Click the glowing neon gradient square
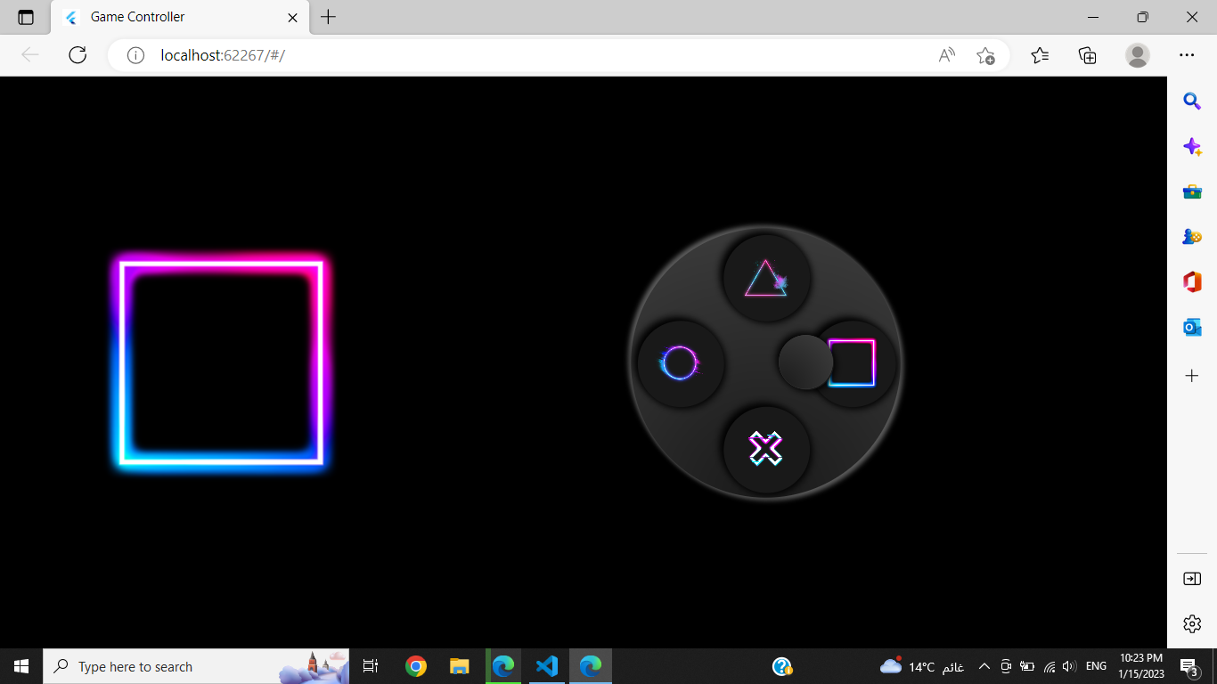1217x684 pixels. 221,362
